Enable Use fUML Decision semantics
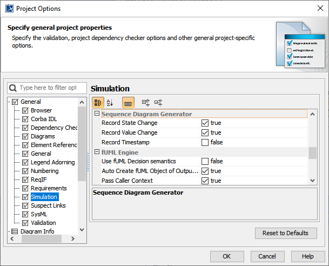This screenshot has height=266, width=329. click(205, 161)
